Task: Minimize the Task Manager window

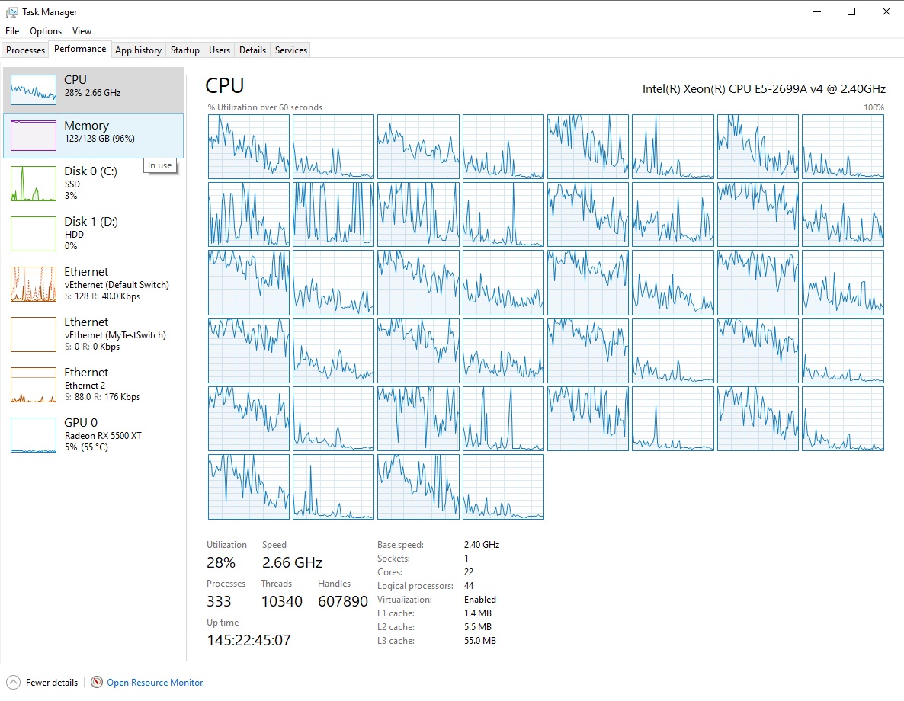Action: coord(816,11)
